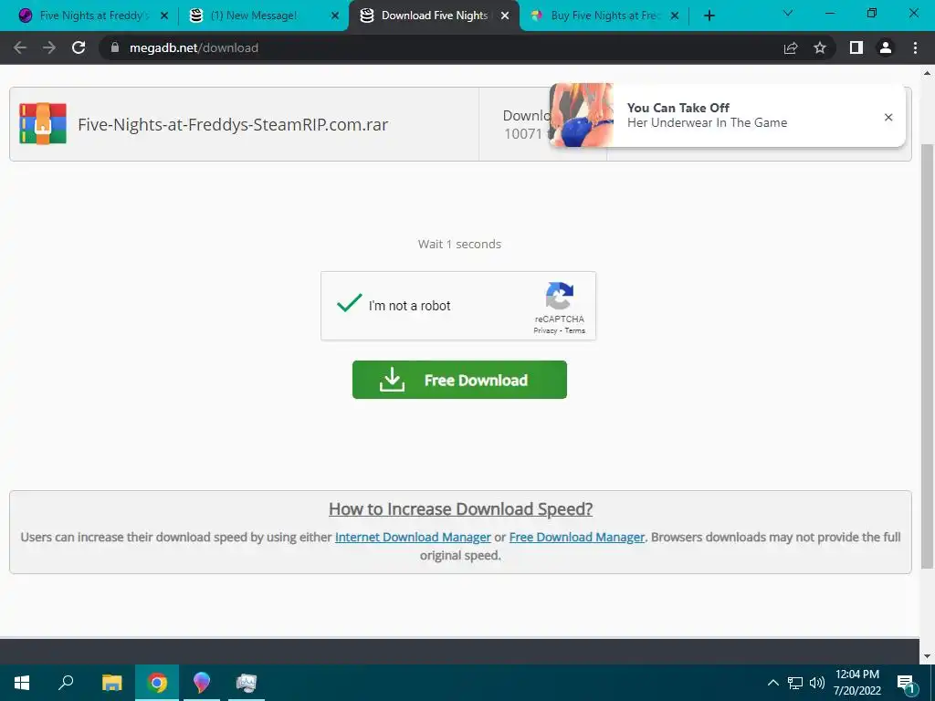Open the monitor app on the taskbar
Image resolution: width=935 pixels, height=701 pixels.
click(x=246, y=683)
